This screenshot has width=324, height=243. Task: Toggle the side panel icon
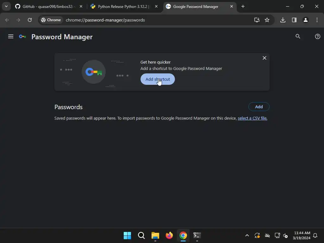click(294, 20)
